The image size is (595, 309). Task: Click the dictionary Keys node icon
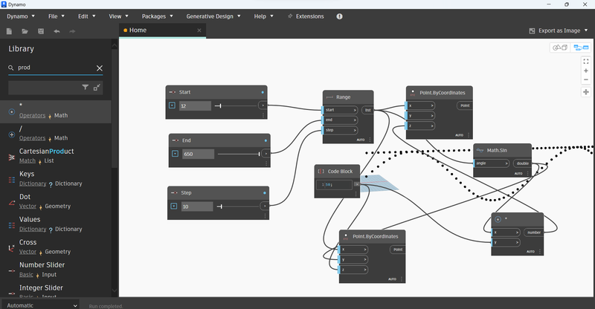pyautogui.click(x=12, y=180)
